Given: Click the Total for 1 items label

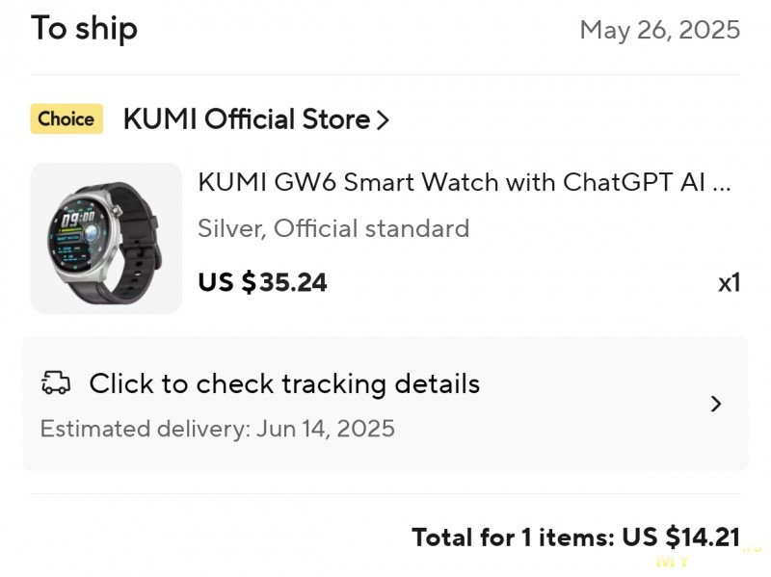Looking at the screenshot, I should pos(514,538).
